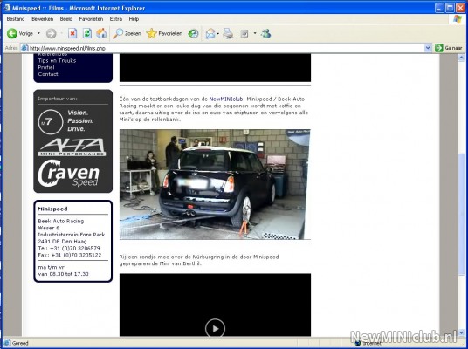The width and height of the screenshot is (468, 349).
Task: Open the Edit dropdown arrow
Action: pos(255,33)
